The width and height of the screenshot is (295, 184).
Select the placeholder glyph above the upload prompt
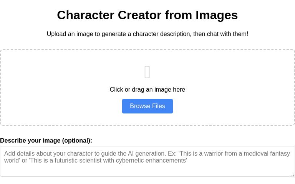(147, 72)
